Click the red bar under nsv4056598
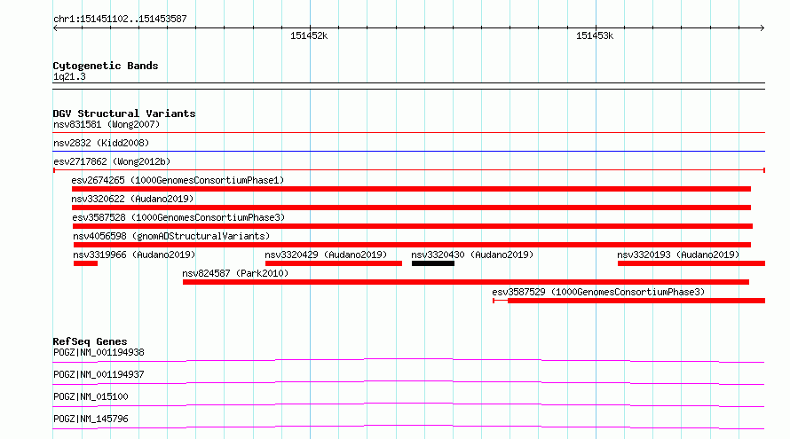This screenshot has width=790, height=439. click(x=412, y=245)
